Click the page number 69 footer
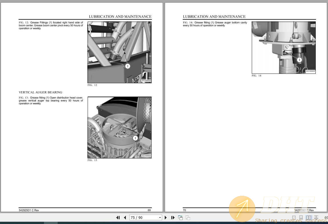 point(149,210)
